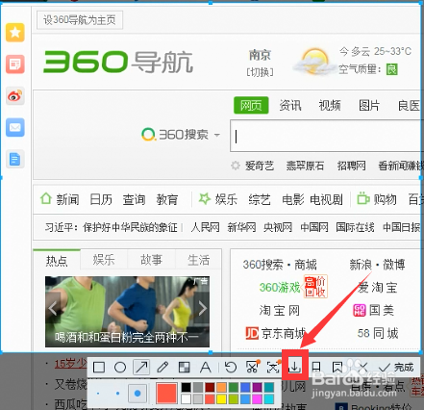
Task: Click the gear icon before 爱奇艺
Action: [x=236, y=166]
